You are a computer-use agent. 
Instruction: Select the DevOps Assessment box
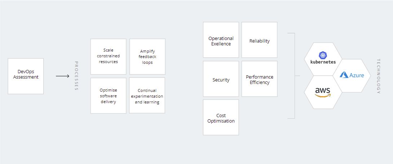tap(26, 76)
